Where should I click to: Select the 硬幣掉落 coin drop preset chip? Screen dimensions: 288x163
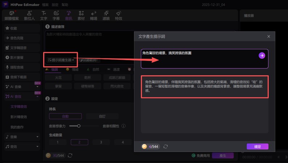click(x=88, y=86)
